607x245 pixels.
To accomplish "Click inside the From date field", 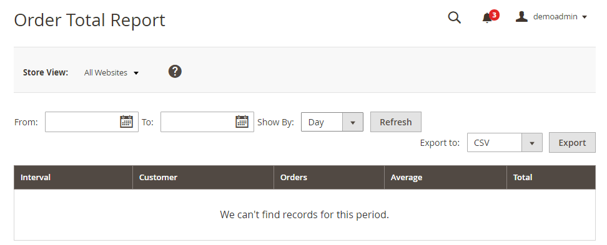I will point(82,122).
